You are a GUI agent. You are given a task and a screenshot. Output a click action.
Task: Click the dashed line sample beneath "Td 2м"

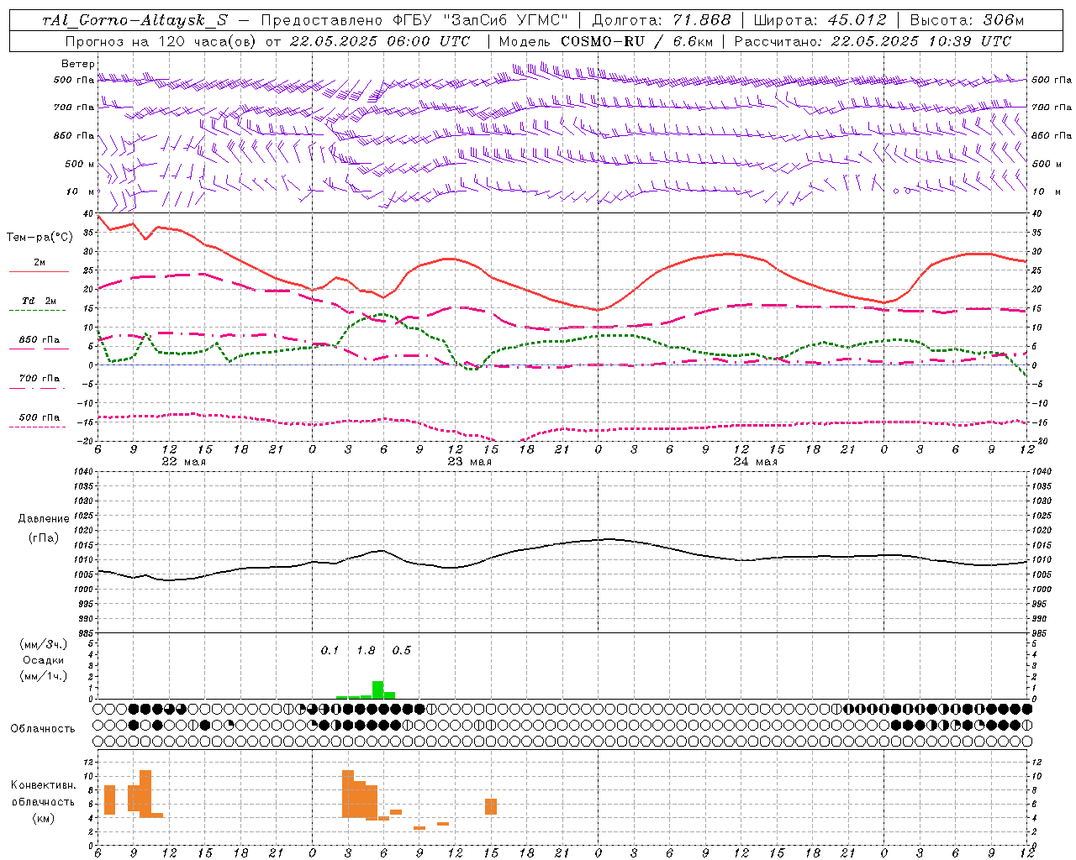(39, 311)
